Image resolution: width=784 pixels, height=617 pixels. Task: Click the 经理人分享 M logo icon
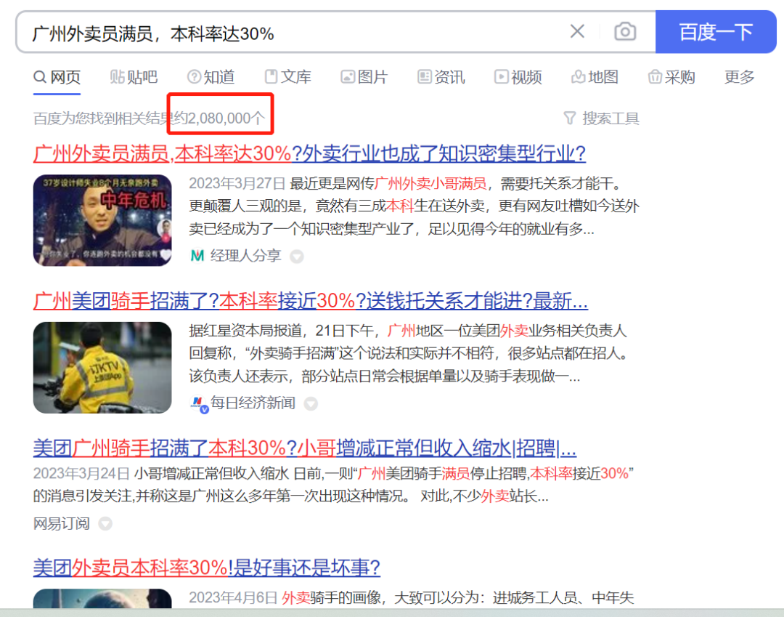click(x=197, y=256)
